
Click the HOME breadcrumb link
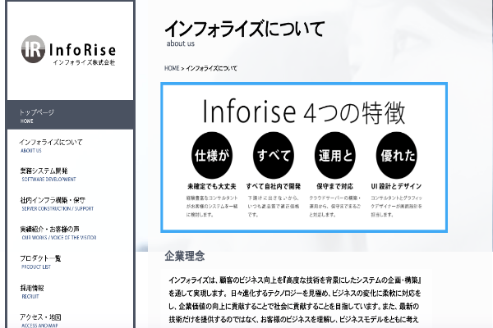tap(172, 68)
